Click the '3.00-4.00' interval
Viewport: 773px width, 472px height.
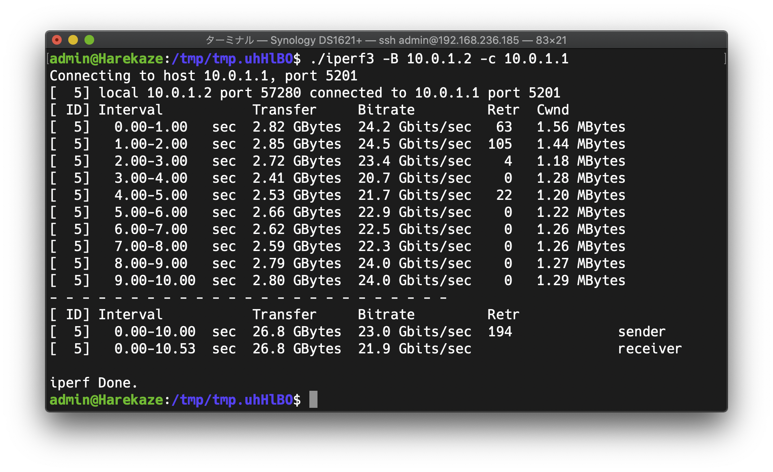click(x=151, y=178)
